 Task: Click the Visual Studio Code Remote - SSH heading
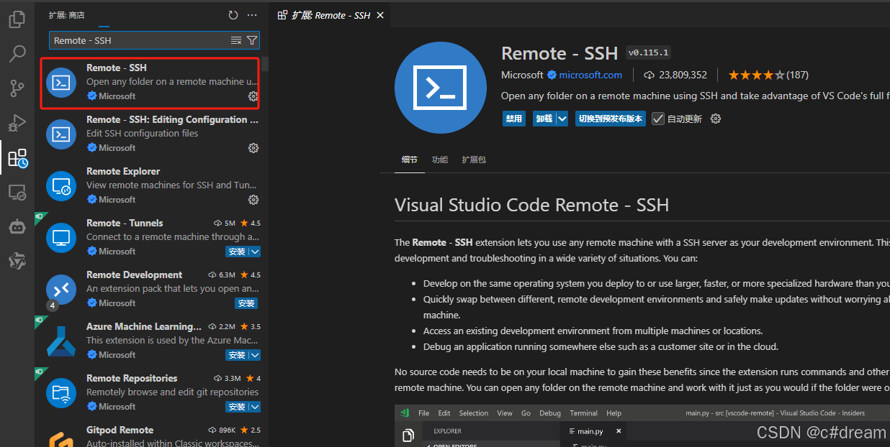531,206
